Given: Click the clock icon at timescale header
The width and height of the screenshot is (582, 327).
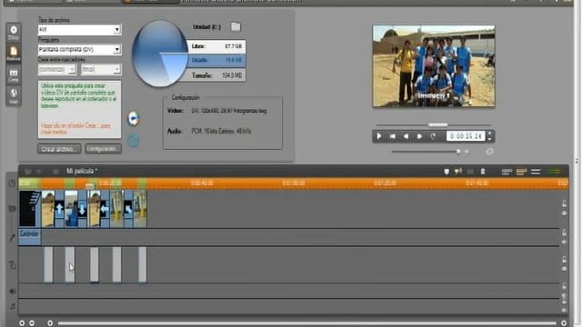Looking at the screenshot, I should pos(12,183).
